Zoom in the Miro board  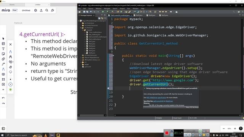point(235,129)
